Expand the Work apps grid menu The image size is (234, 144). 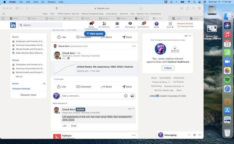pos(170,25)
